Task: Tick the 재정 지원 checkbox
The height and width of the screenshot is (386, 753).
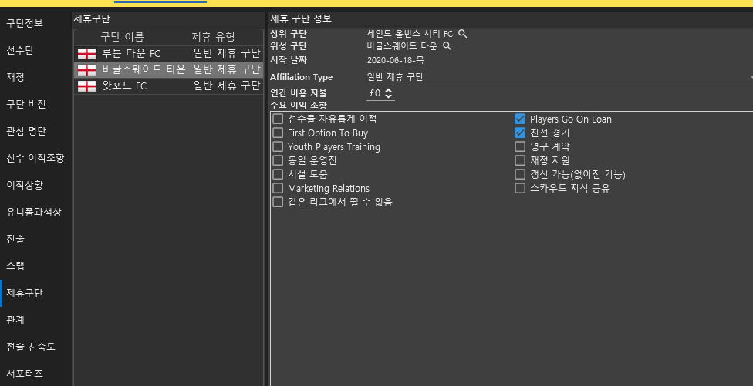Action: tap(520, 160)
